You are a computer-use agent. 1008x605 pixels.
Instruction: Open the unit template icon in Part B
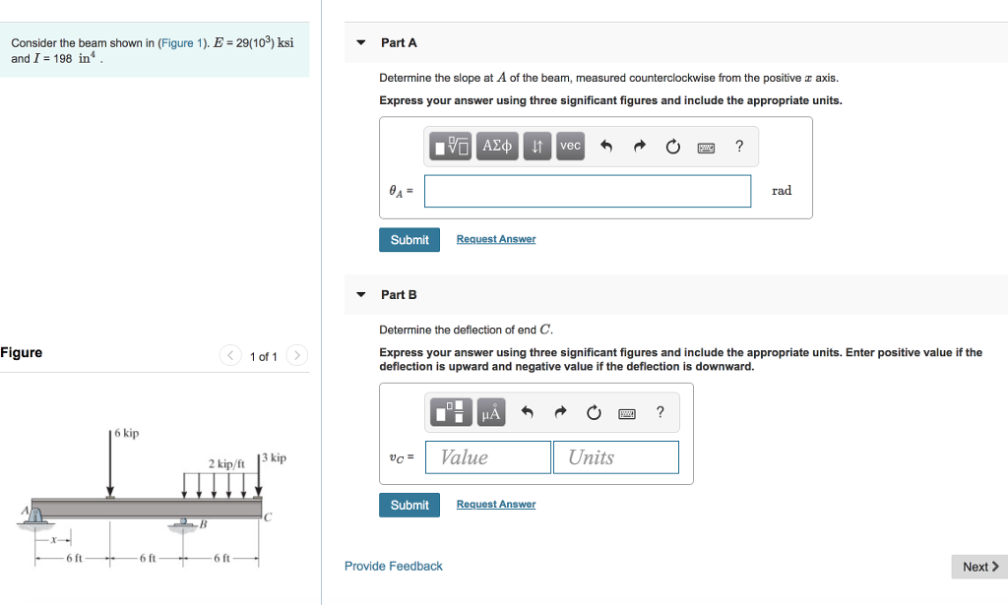coord(450,412)
